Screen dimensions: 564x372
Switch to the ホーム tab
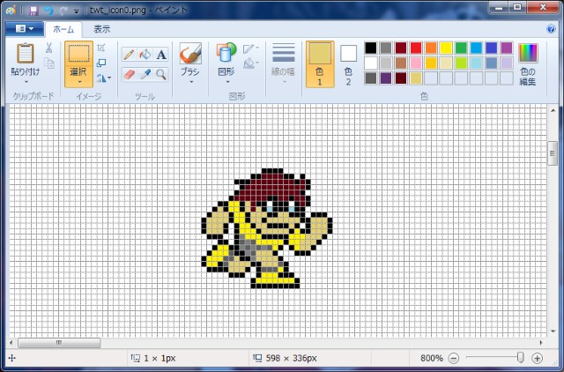pos(63,29)
